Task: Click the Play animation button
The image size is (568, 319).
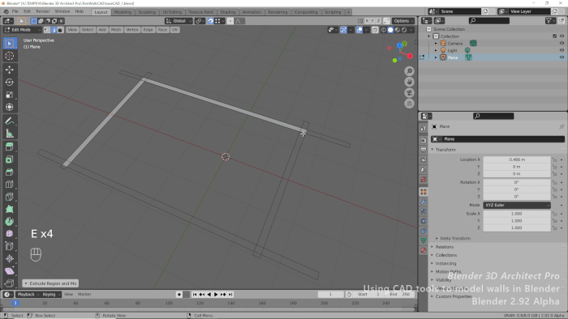Action: coord(216,295)
